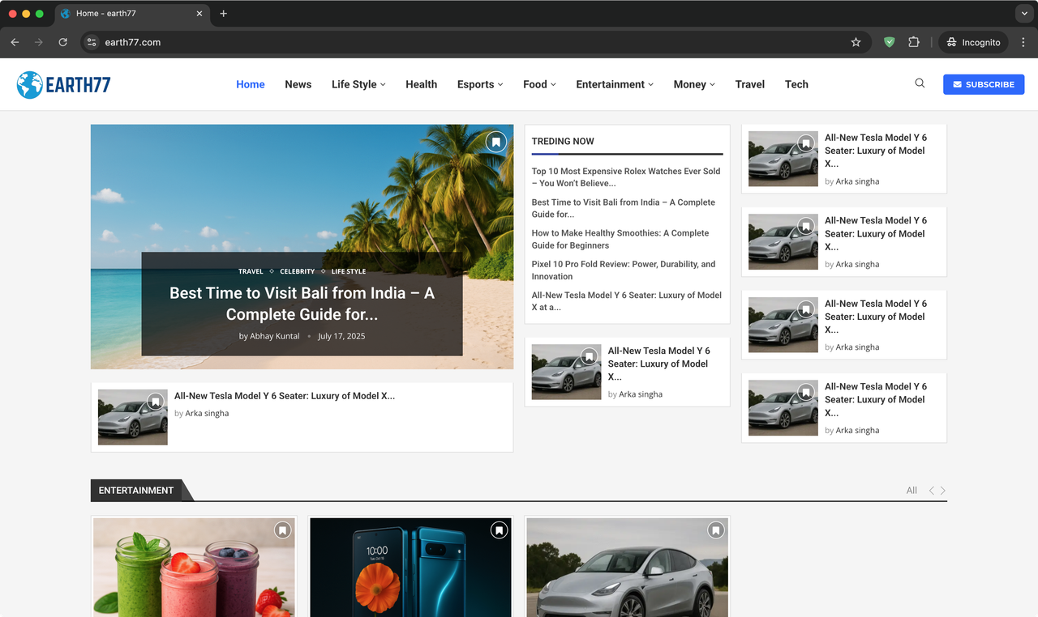
Task: Bookmark the smoothie jars Entertainment card
Action: click(282, 530)
